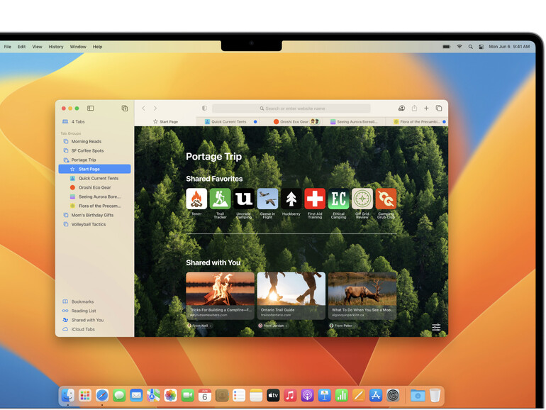Create a new tab group icon

pyautogui.click(x=125, y=109)
